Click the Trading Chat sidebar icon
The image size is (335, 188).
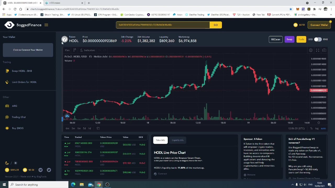pos(7,117)
